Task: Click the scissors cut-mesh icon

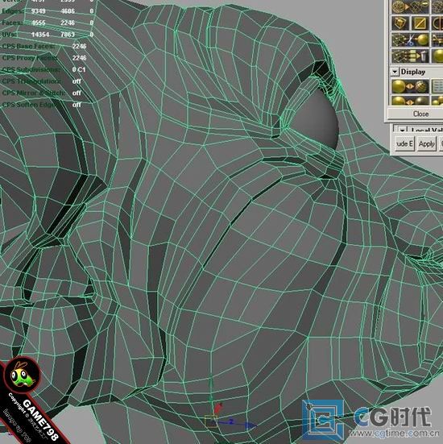Action: 410,39
